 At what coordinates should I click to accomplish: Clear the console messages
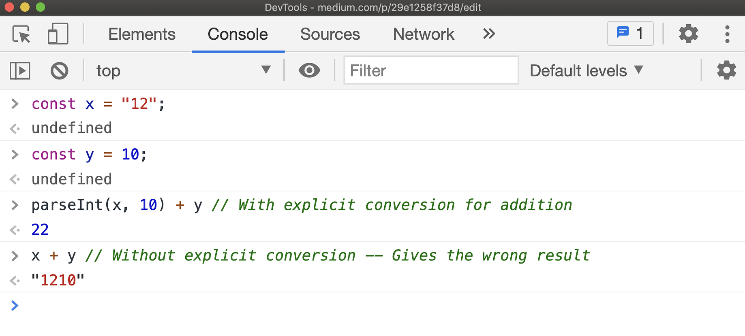click(59, 70)
